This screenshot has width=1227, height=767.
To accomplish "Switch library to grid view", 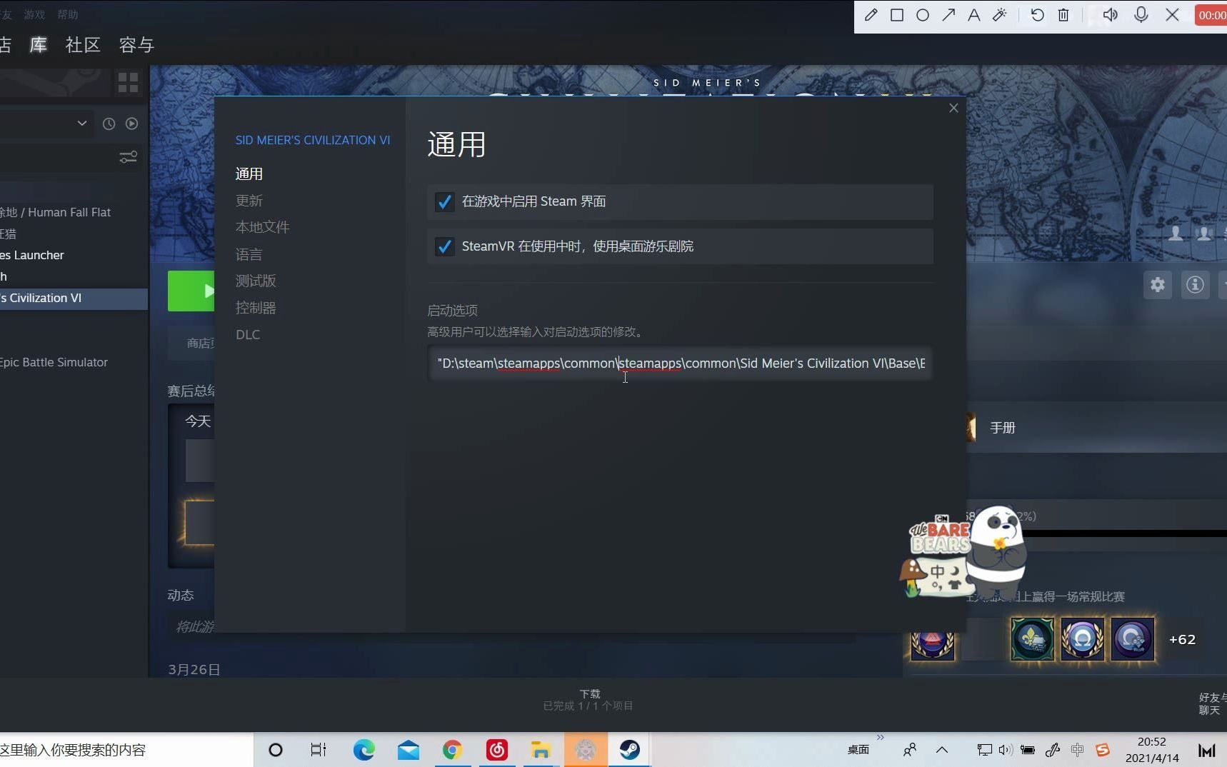I will (x=128, y=83).
